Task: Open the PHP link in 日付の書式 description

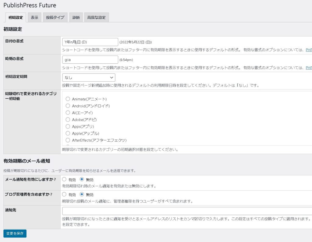Action: point(309,50)
